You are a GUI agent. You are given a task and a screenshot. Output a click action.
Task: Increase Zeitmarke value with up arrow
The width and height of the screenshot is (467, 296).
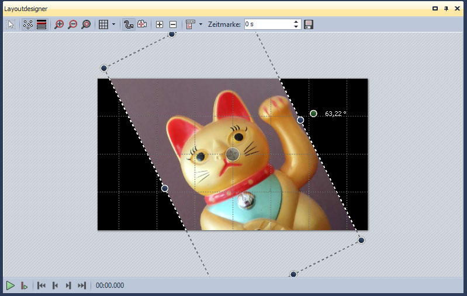[296, 22]
